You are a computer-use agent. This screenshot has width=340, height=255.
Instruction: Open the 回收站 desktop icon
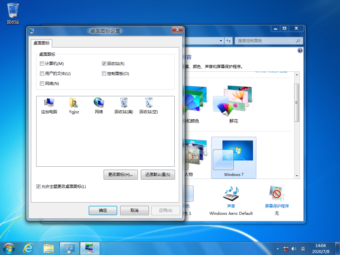click(13, 13)
